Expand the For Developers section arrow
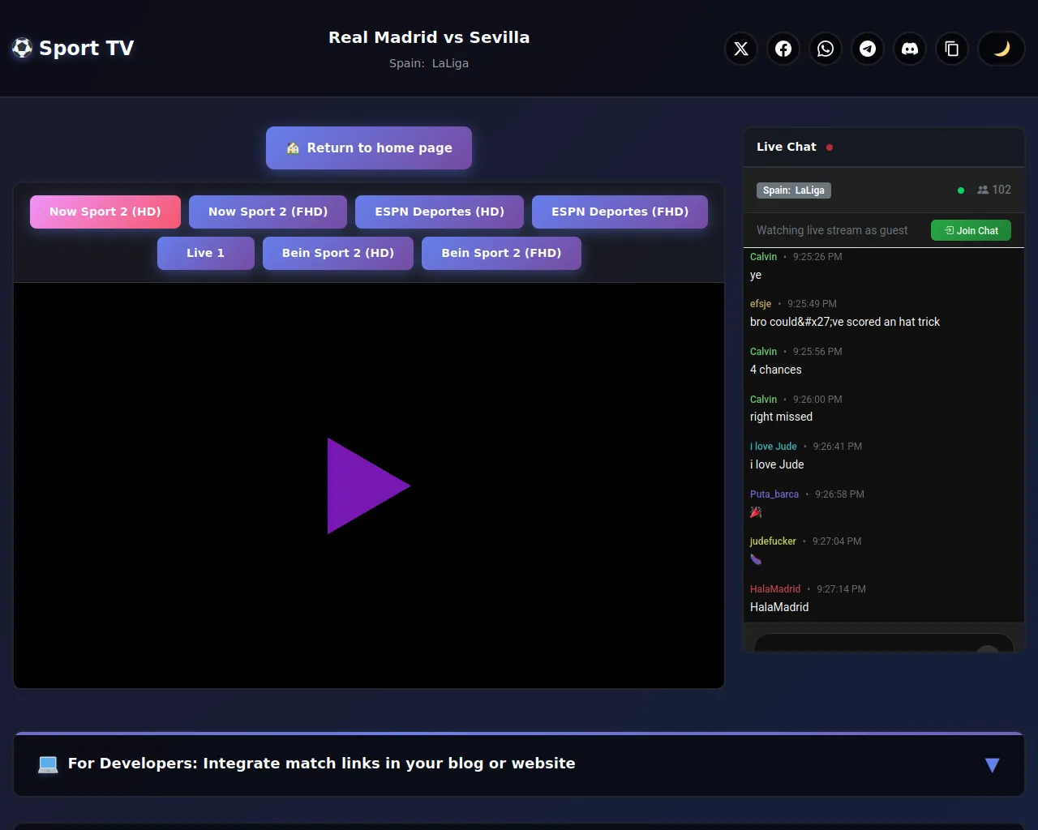Screen dimensions: 1038x830 (992, 764)
